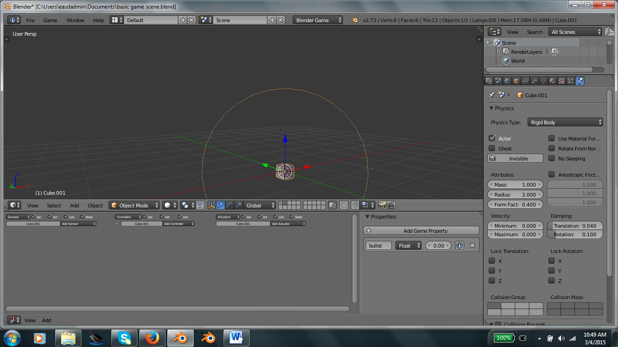The width and height of the screenshot is (618, 347).
Task: Click Add Actuator button
Action: (x=288, y=224)
